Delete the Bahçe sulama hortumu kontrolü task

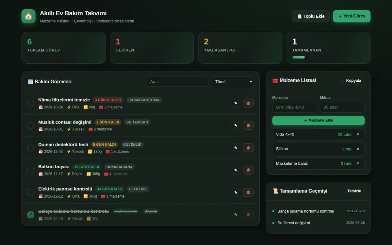click(248, 215)
